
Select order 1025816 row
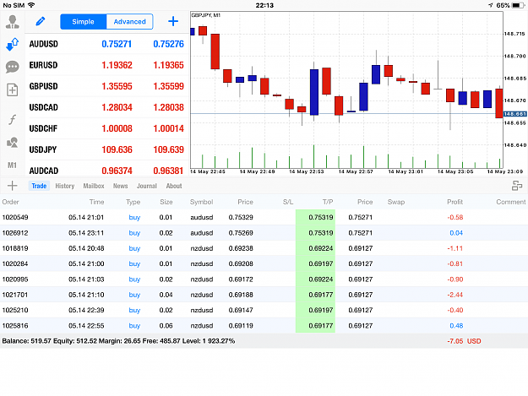[264, 326]
